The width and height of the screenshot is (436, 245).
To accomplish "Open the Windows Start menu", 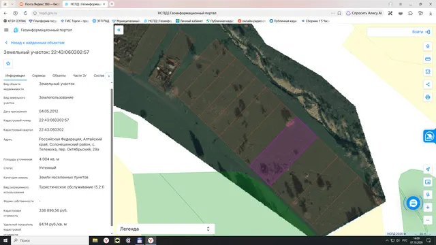I will coord(5,240).
